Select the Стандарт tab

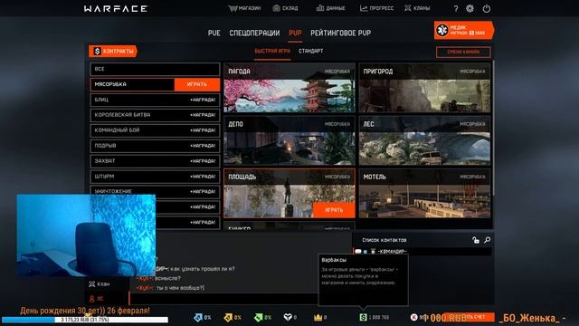click(310, 51)
